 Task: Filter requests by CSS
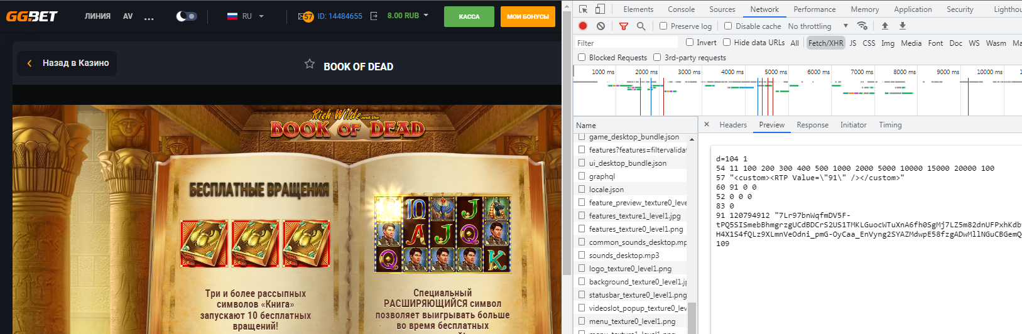coord(869,43)
